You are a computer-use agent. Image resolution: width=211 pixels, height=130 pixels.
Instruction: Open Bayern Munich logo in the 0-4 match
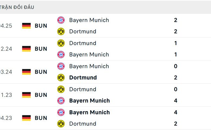pyautogui.click(x=61, y=101)
